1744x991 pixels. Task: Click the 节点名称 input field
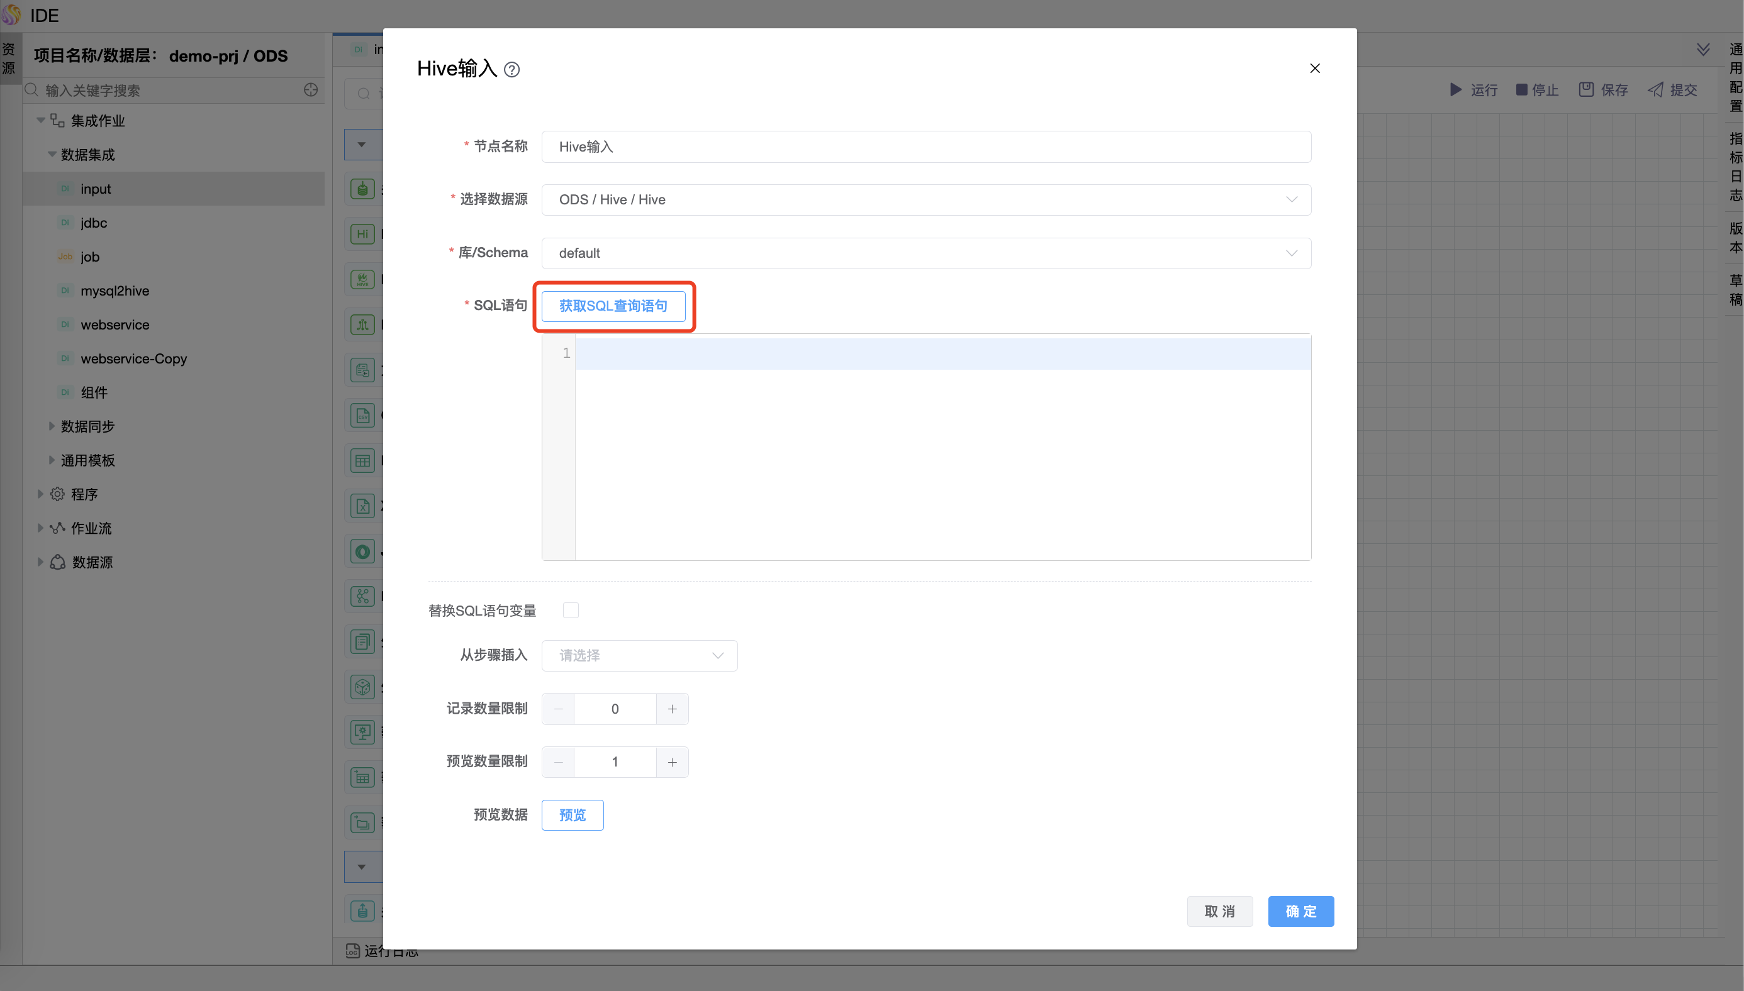click(925, 147)
